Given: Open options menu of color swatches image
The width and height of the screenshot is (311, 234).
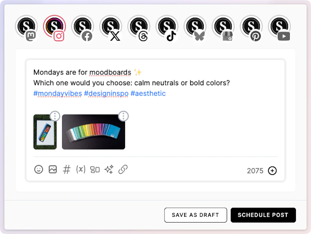Looking at the screenshot, I should 123,116.
